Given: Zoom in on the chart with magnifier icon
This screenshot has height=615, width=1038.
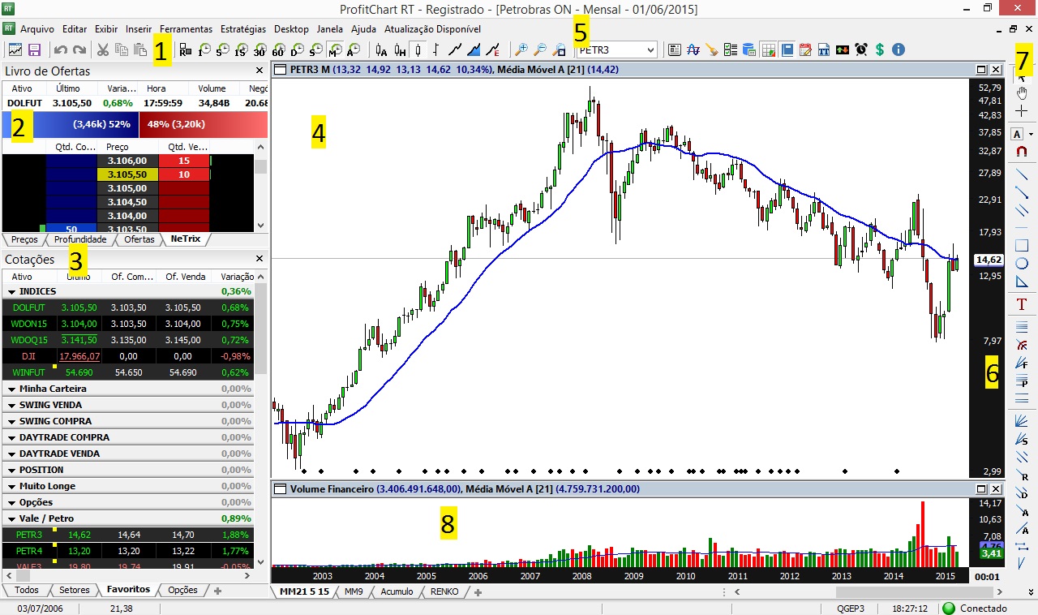Looking at the screenshot, I should pyautogui.click(x=521, y=49).
